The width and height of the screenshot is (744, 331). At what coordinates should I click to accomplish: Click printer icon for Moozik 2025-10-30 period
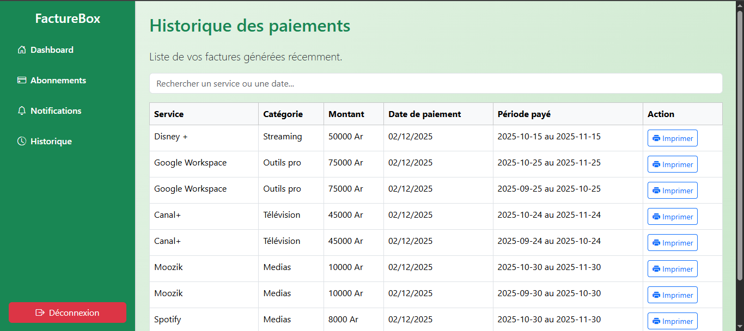656,269
